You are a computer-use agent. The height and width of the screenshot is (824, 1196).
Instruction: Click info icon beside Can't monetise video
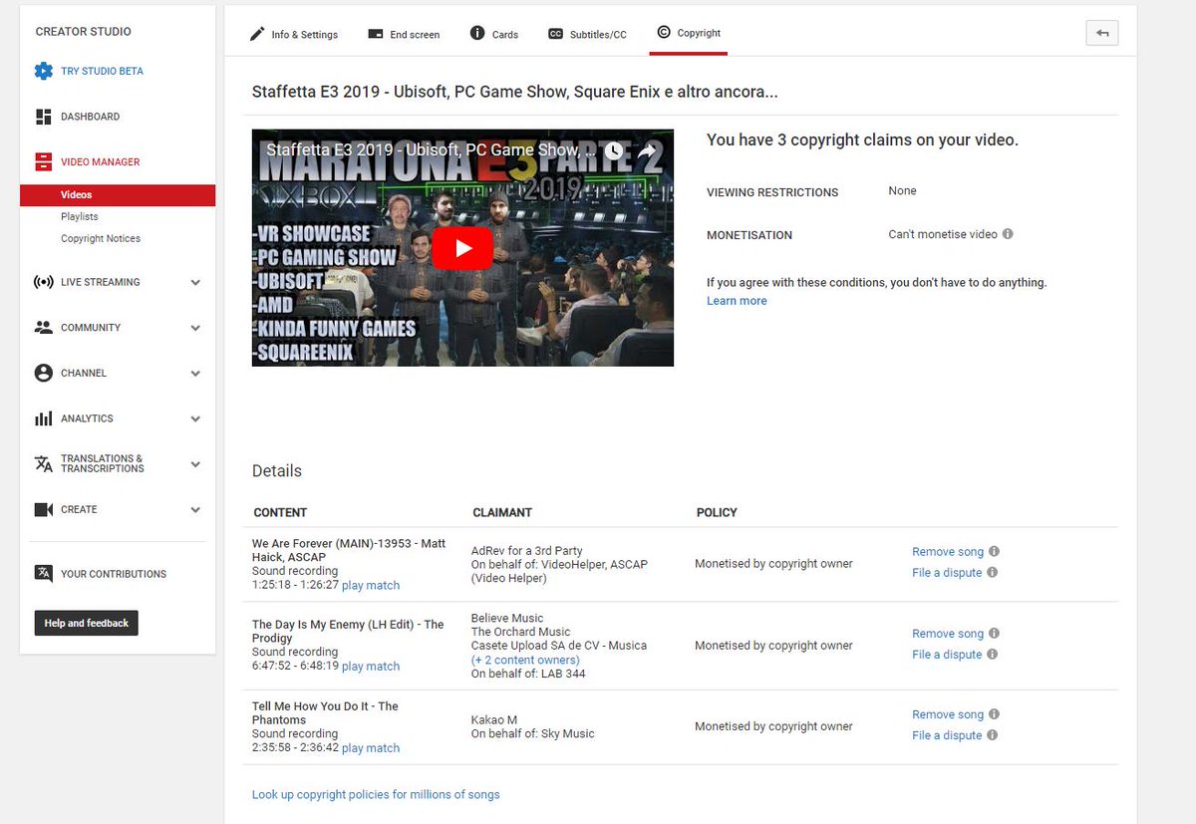tap(1008, 234)
